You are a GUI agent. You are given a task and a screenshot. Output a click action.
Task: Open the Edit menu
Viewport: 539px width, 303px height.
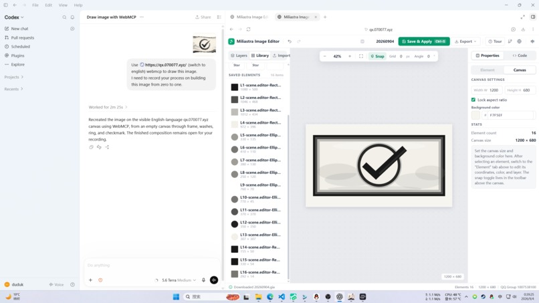pyautogui.click(x=48, y=5)
